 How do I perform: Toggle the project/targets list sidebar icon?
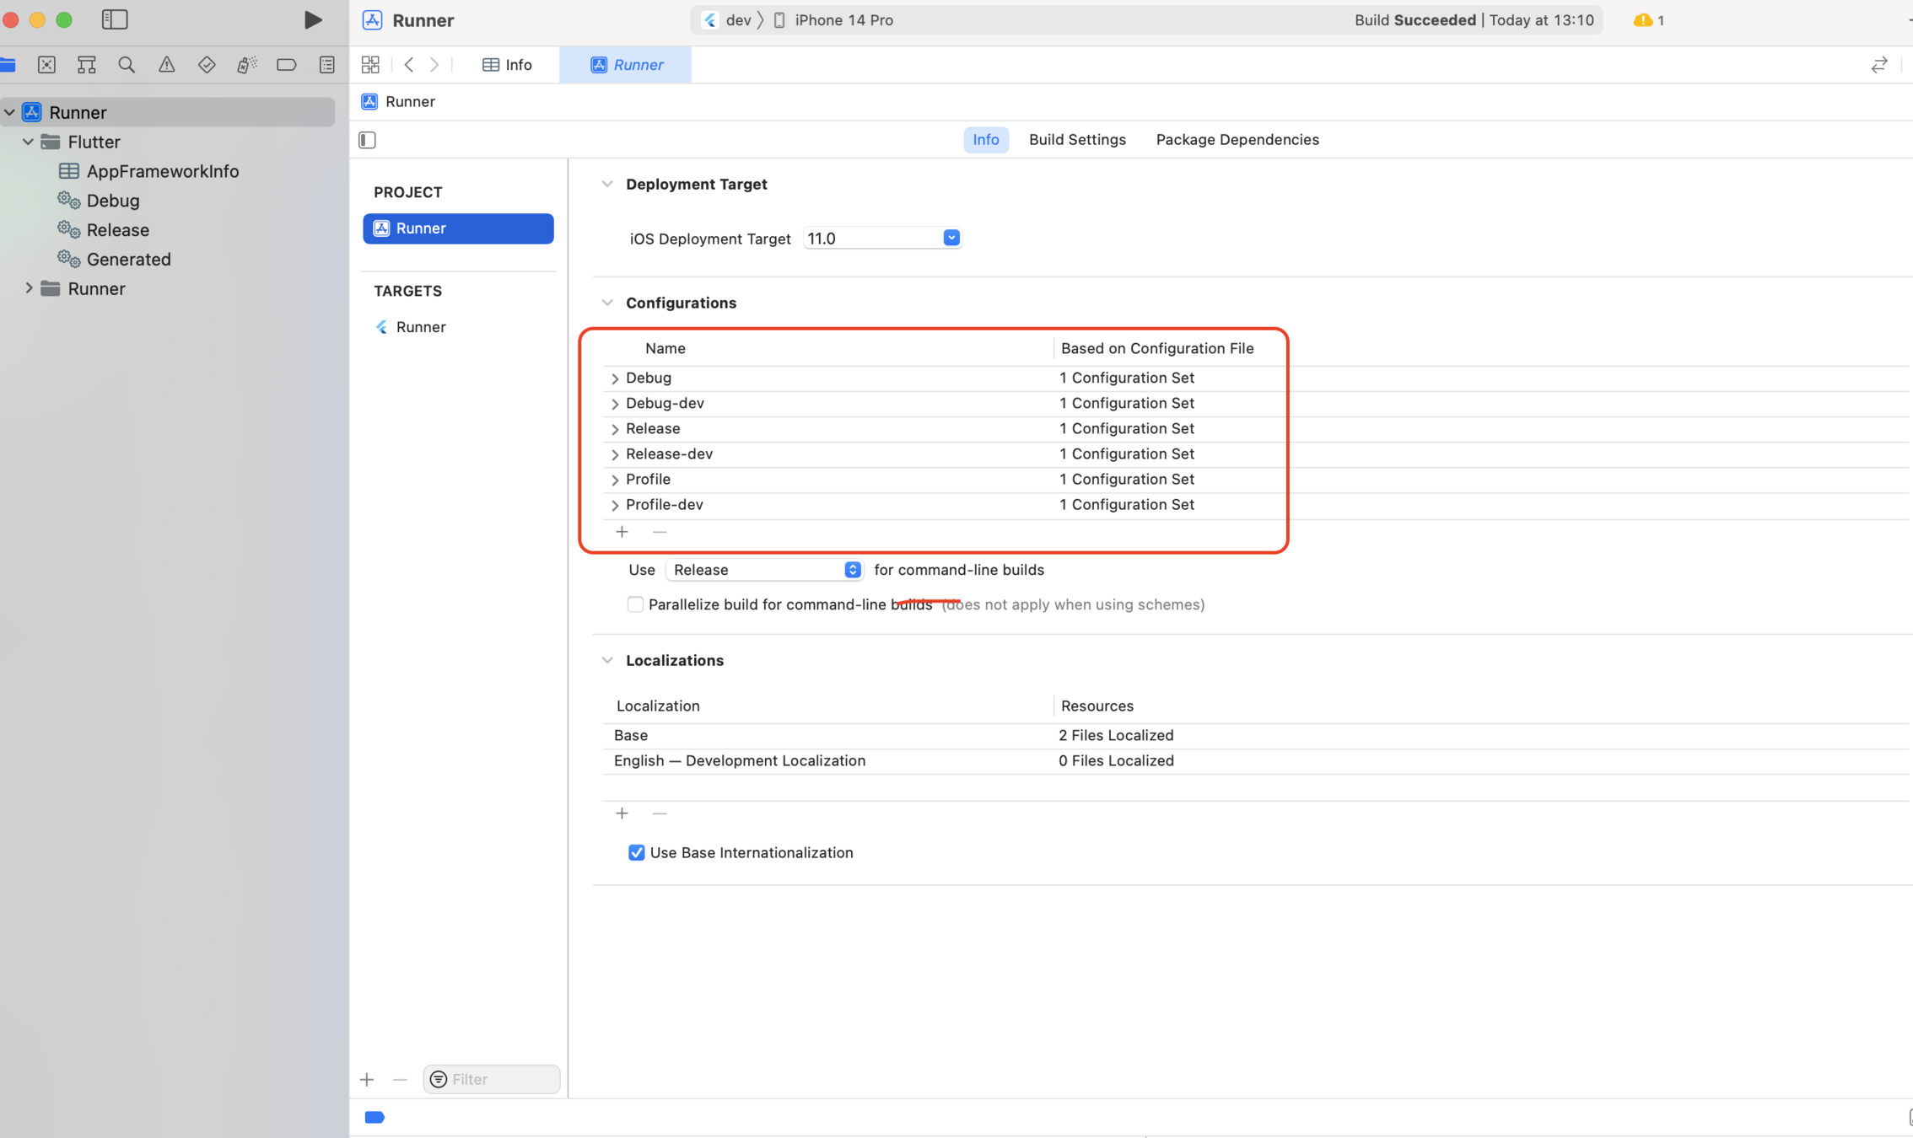pyautogui.click(x=367, y=140)
